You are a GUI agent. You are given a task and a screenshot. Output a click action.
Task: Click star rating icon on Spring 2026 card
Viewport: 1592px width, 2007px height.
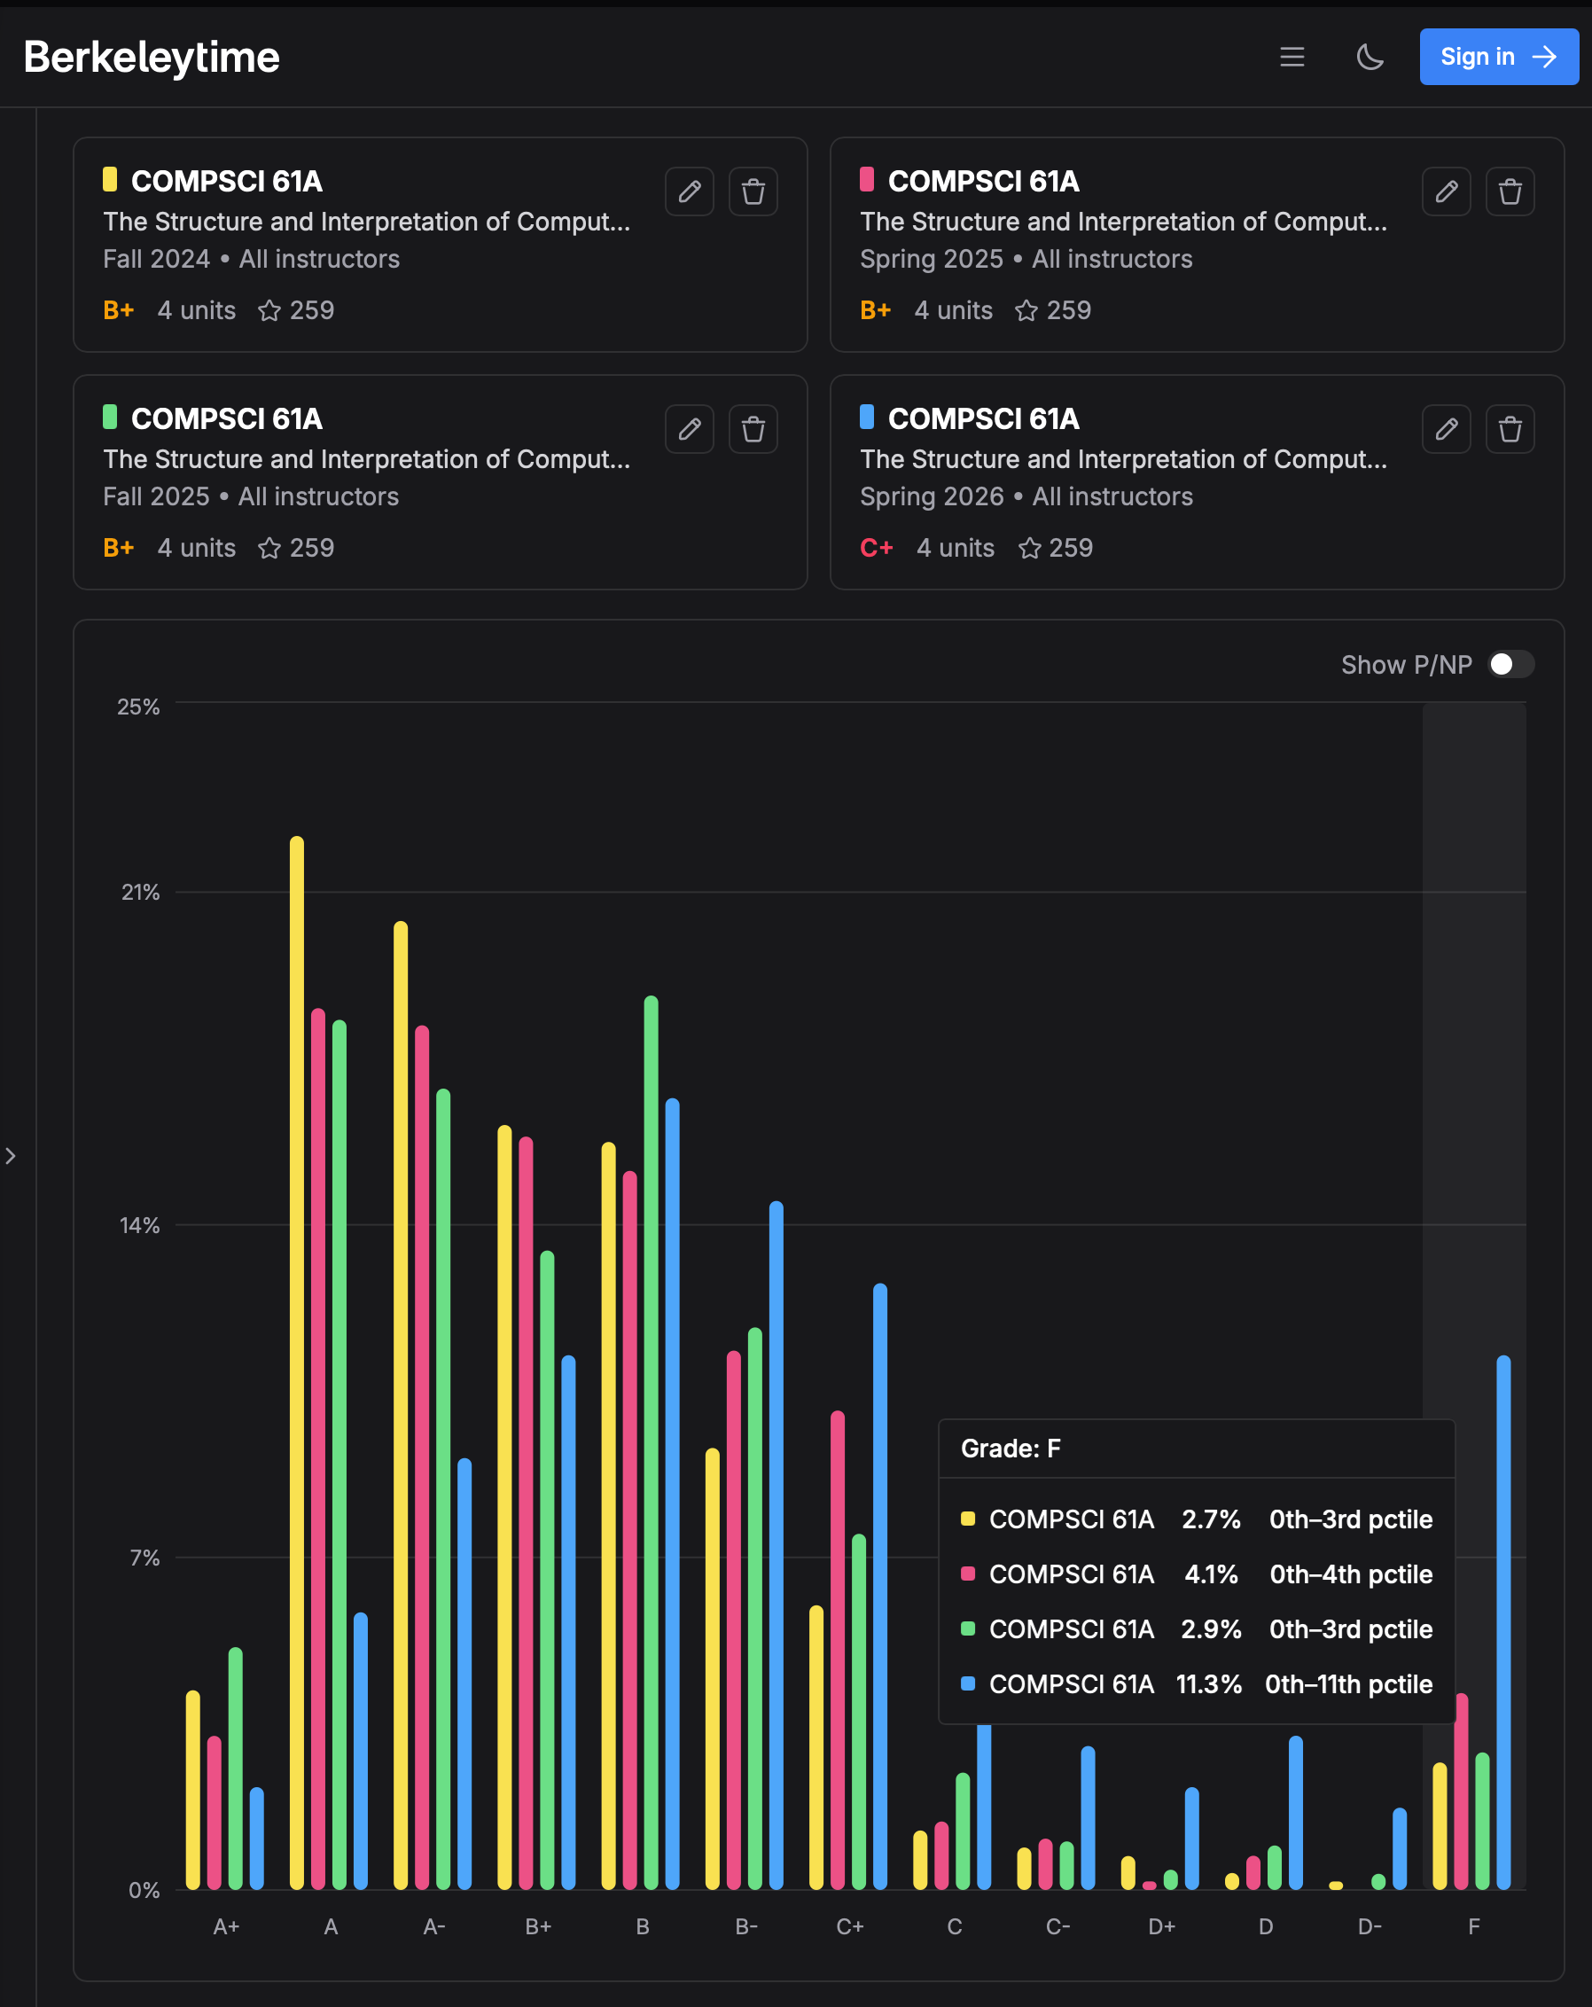(1029, 547)
